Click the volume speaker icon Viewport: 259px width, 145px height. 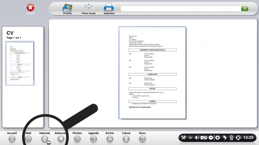click(x=197, y=137)
